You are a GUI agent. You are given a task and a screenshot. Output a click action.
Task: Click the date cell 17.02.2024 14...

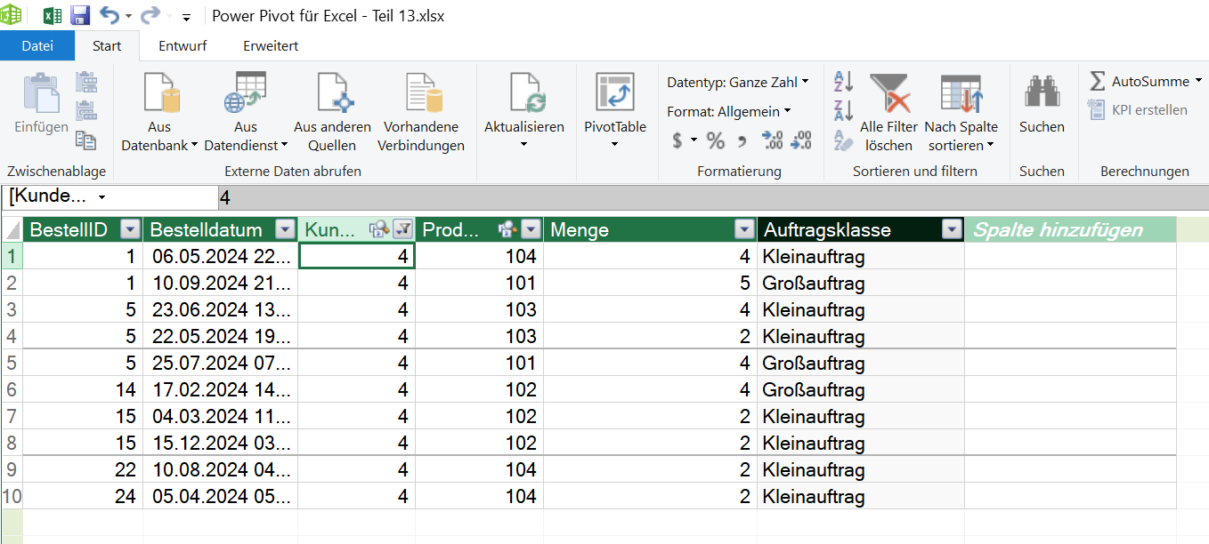click(x=221, y=389)
